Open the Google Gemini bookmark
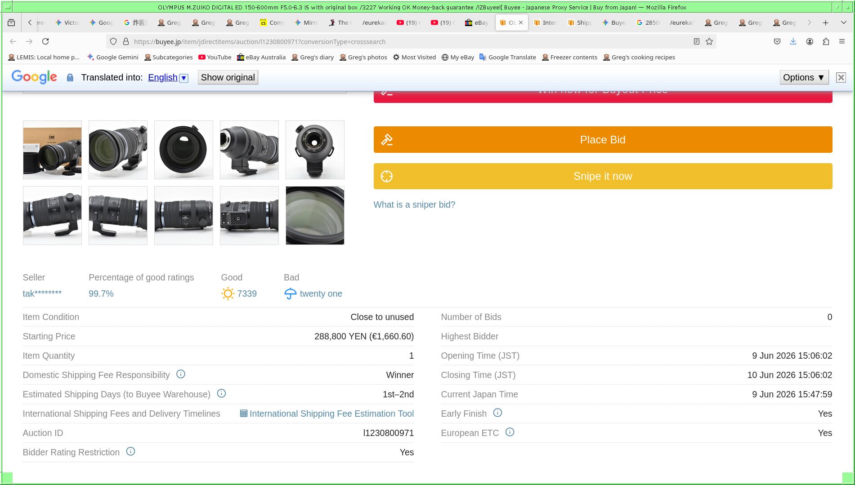Viewport: 855px width, 485px height. click(x=113, y=57)
